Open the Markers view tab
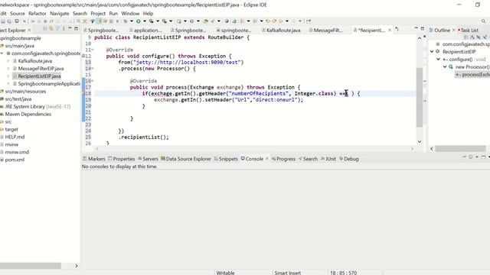 point(94,159)
